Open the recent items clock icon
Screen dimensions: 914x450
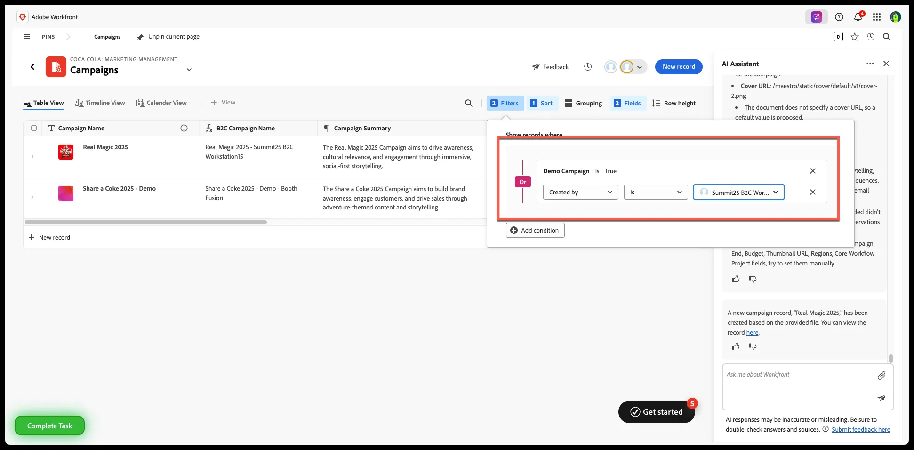click(x=871, y=37)
